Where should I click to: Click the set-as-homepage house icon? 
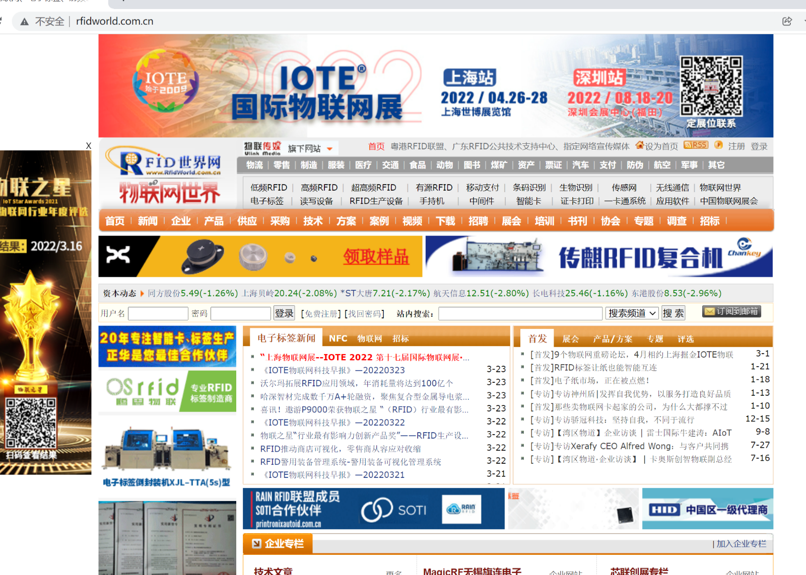click(640, 145)
